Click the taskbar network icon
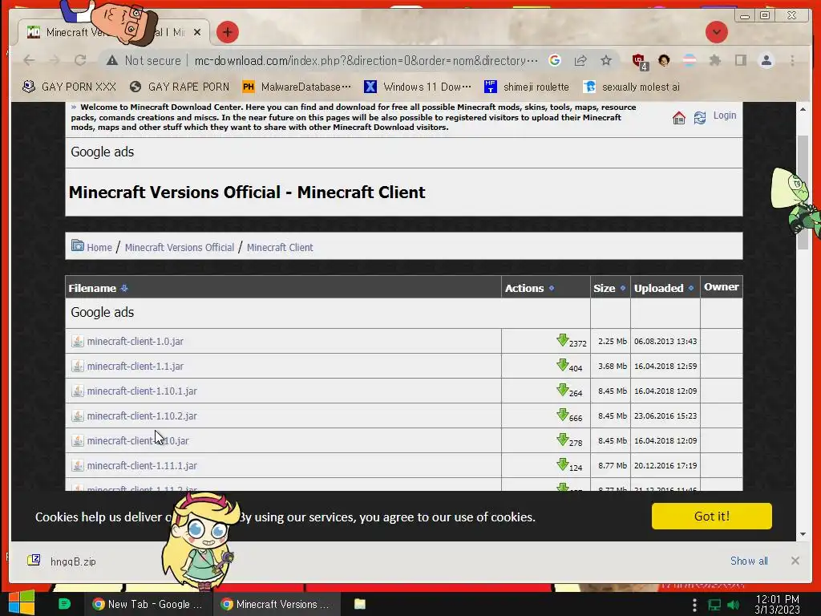Viewport: 821px width, 616px height. [714, 605]
